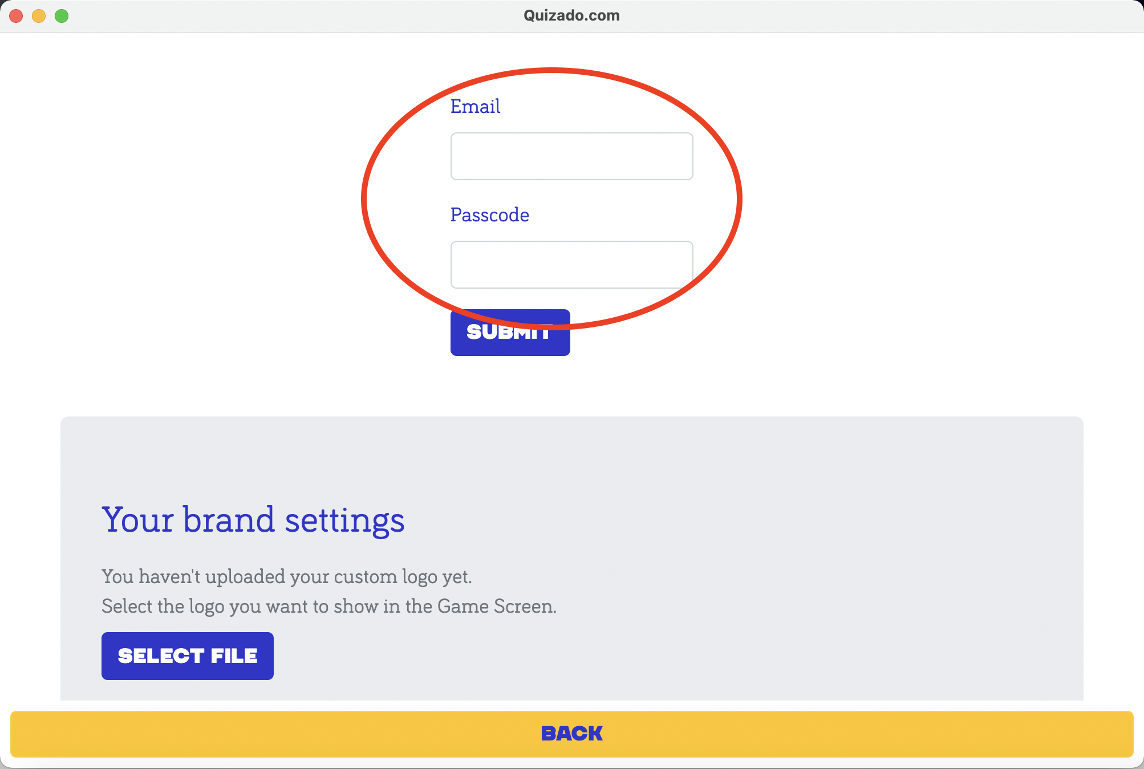
Task: Click the word 'brand' in the heading
Action: click(229, 520)
